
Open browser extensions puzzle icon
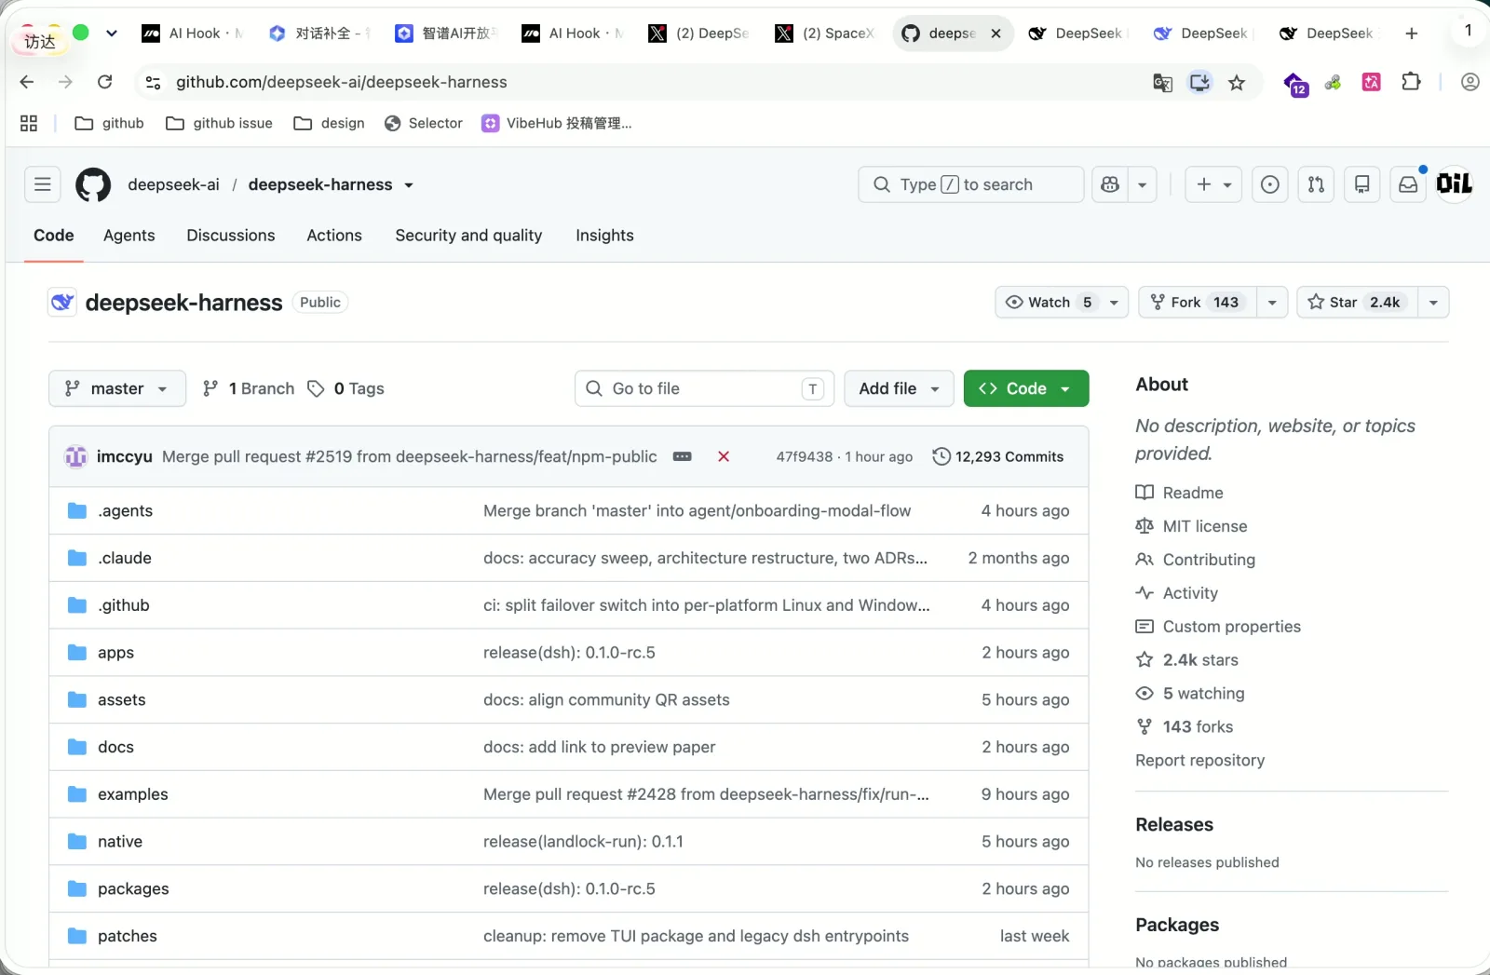coord(1412,82)
